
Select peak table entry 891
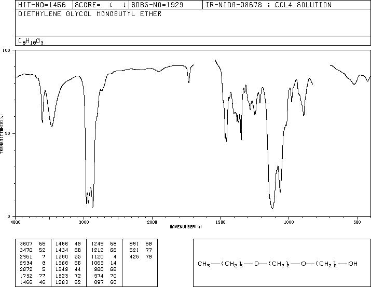pyautogui.click(x=134, y=244)
